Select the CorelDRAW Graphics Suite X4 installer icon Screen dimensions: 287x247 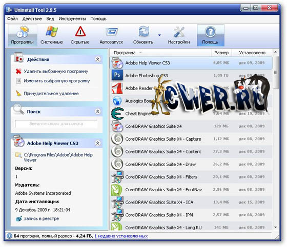pyautogui.click(x=117, y=126)
